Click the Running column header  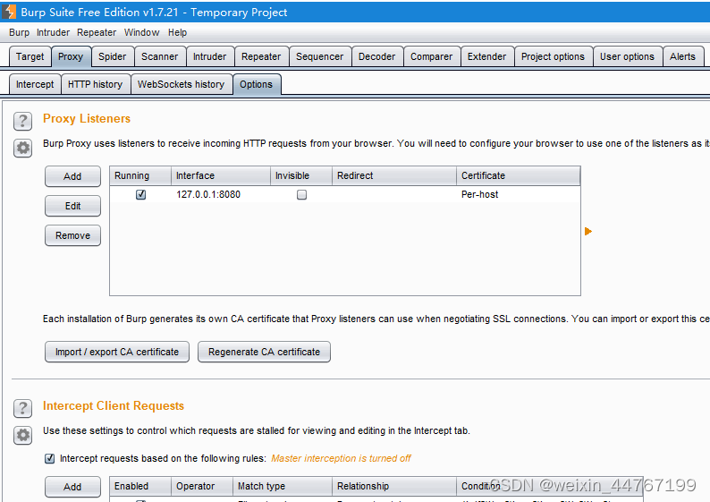[x=140, y=175]
